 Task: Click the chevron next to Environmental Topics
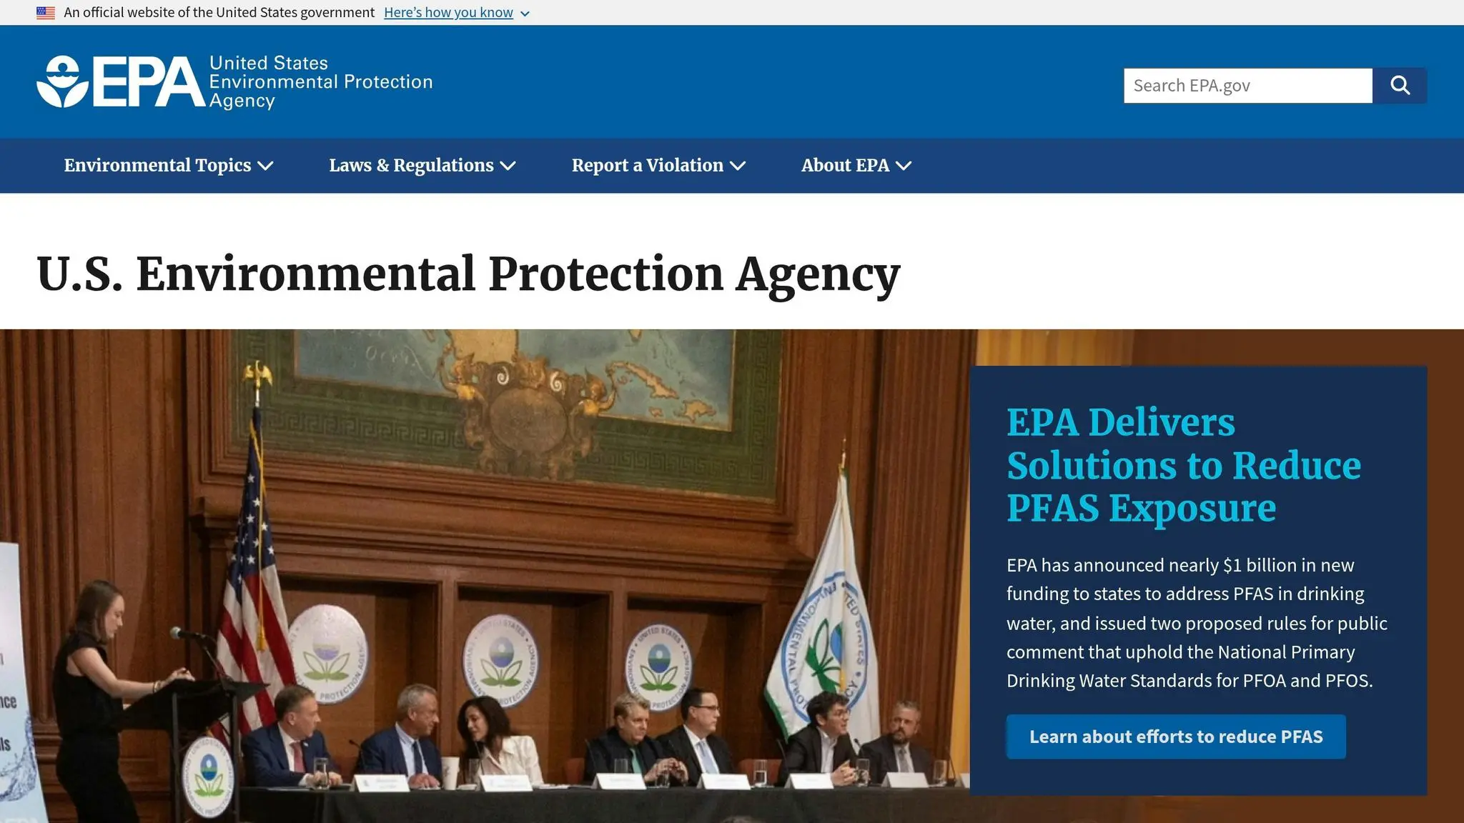click(265, 166)
